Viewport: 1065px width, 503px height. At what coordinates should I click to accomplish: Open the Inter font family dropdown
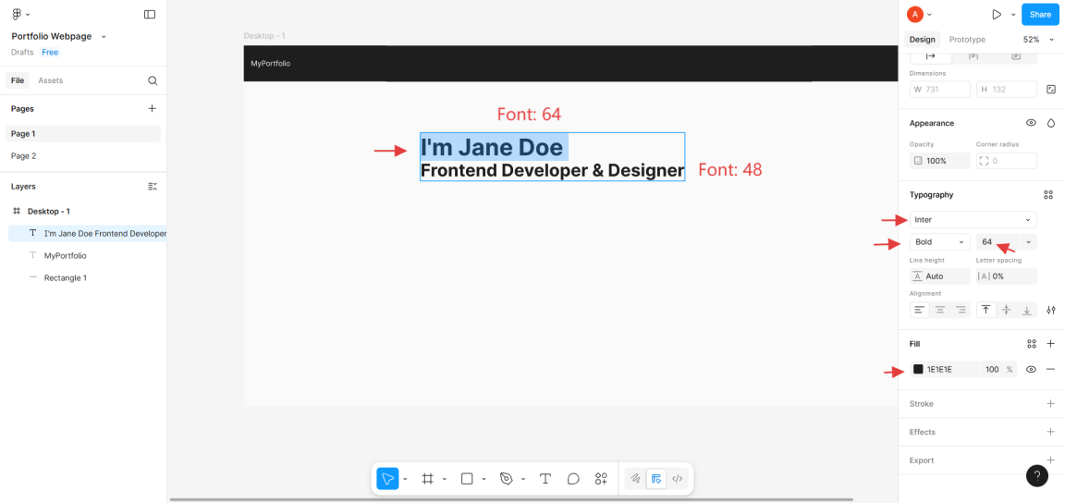coord(973,220)
